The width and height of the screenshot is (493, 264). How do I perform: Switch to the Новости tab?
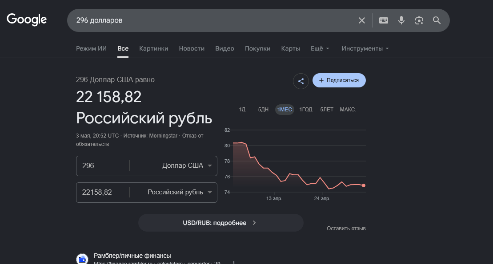click(x=192, y=49)
